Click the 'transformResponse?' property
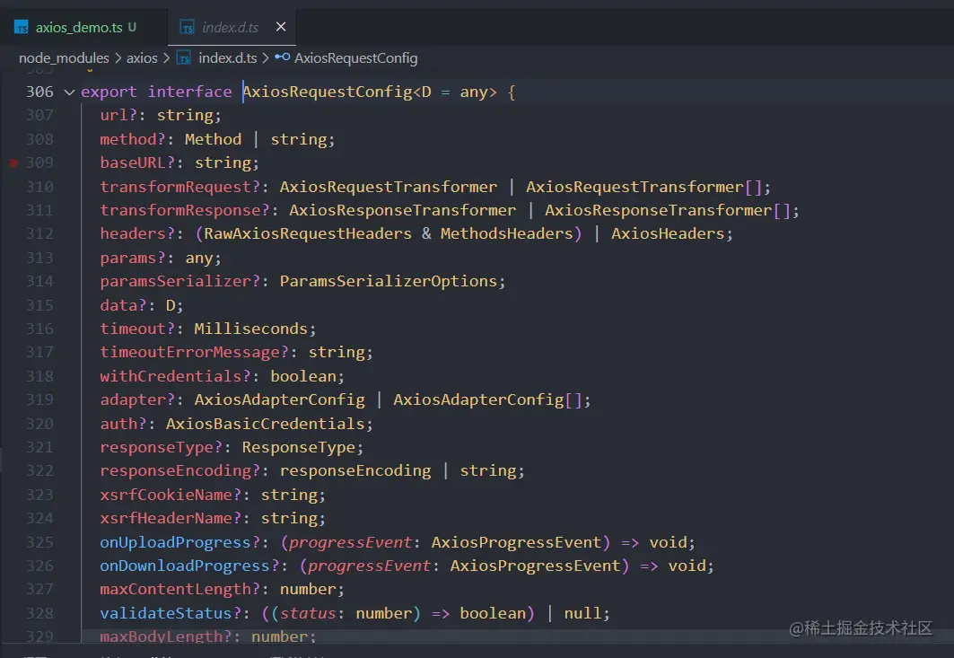Screen dimensions: 954x658 pos(185,210)
